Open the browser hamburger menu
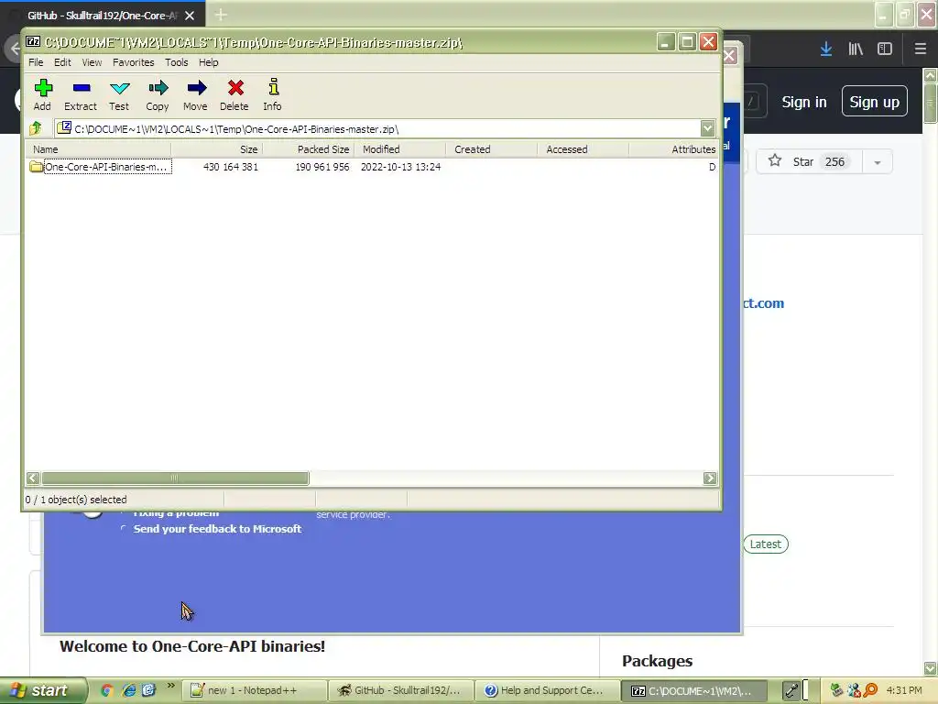This screenshot has width=938, height=704. click(x=921, y=49)
